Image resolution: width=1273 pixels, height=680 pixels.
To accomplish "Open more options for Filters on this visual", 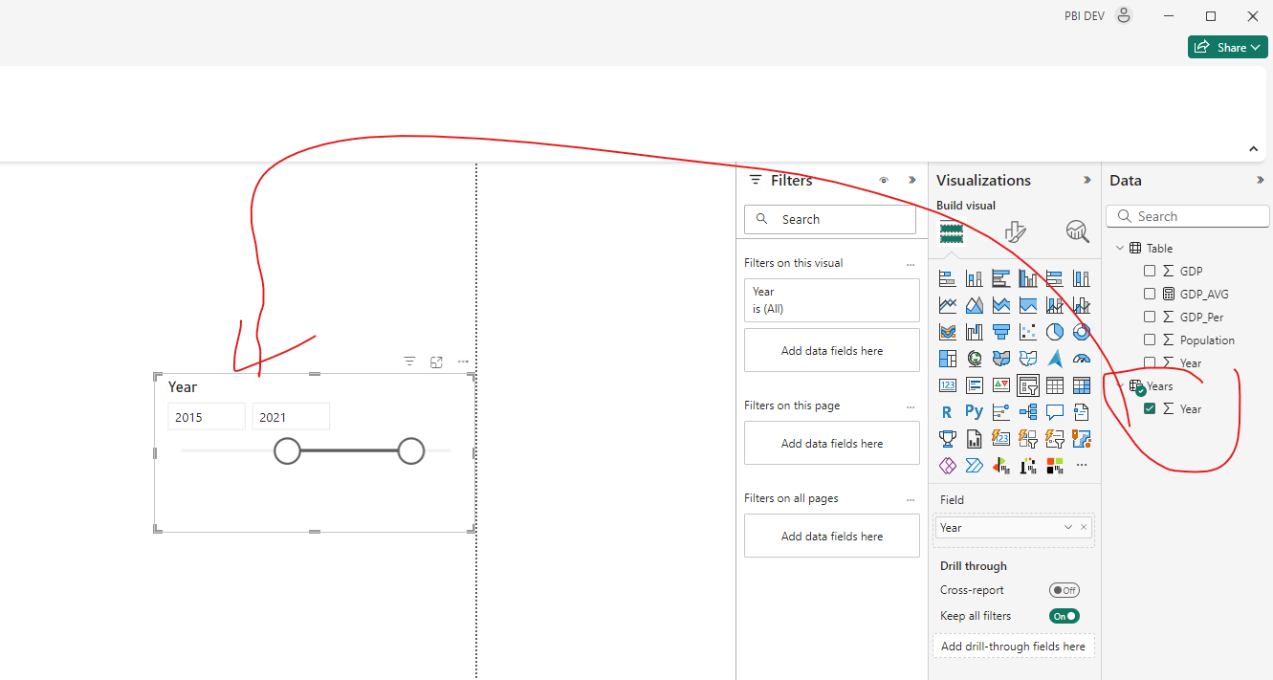I will pyautogui.click(x=911, y=263).
